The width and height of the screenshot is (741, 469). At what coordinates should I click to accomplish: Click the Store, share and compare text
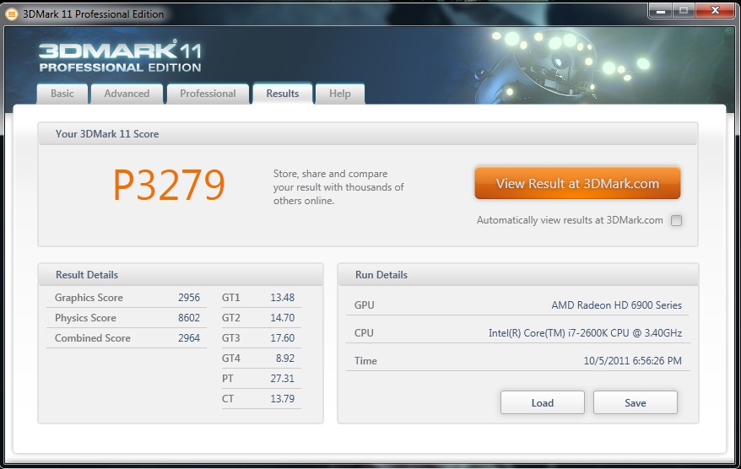coord(338,187)
